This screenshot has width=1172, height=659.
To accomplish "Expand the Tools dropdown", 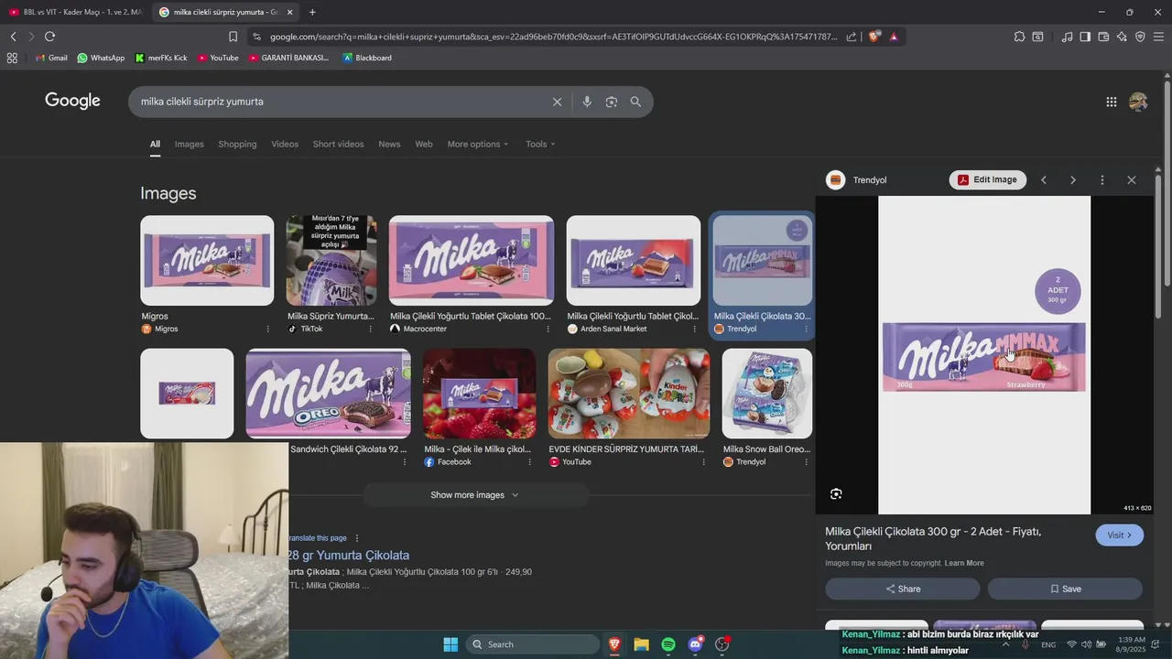I will click(x=540, y=144).
